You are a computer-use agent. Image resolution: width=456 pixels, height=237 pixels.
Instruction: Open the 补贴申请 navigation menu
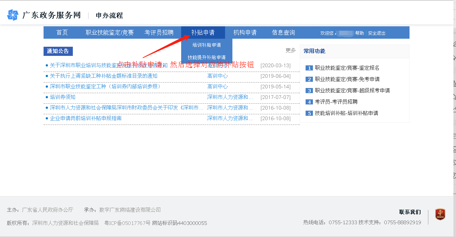[203, 33]
